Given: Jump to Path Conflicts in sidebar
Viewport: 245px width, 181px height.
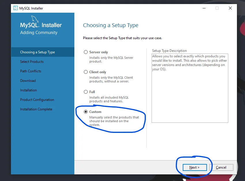Looking at the screenshot, I should click(x=31, y=71).
